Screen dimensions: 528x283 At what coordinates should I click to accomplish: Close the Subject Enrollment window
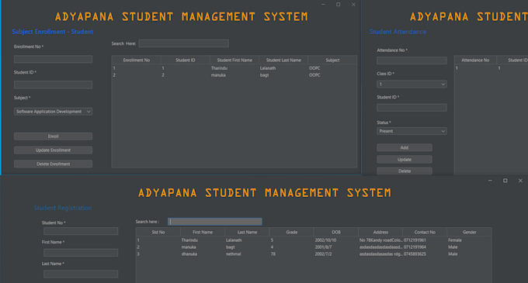click(x=353, y=5)
